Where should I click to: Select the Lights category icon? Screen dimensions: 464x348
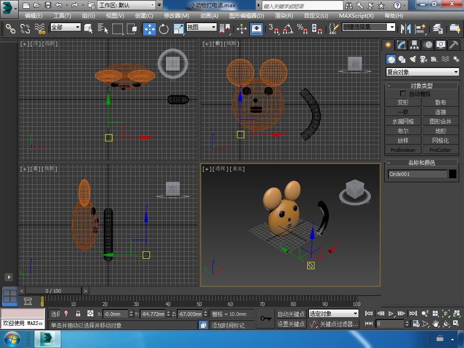tap(413, 59)
